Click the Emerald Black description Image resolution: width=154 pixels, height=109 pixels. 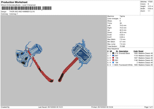point(124,53)
